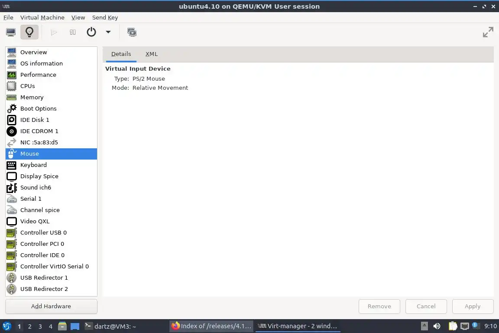Click the lightbulb hardware details icon

tap(29, 32)
